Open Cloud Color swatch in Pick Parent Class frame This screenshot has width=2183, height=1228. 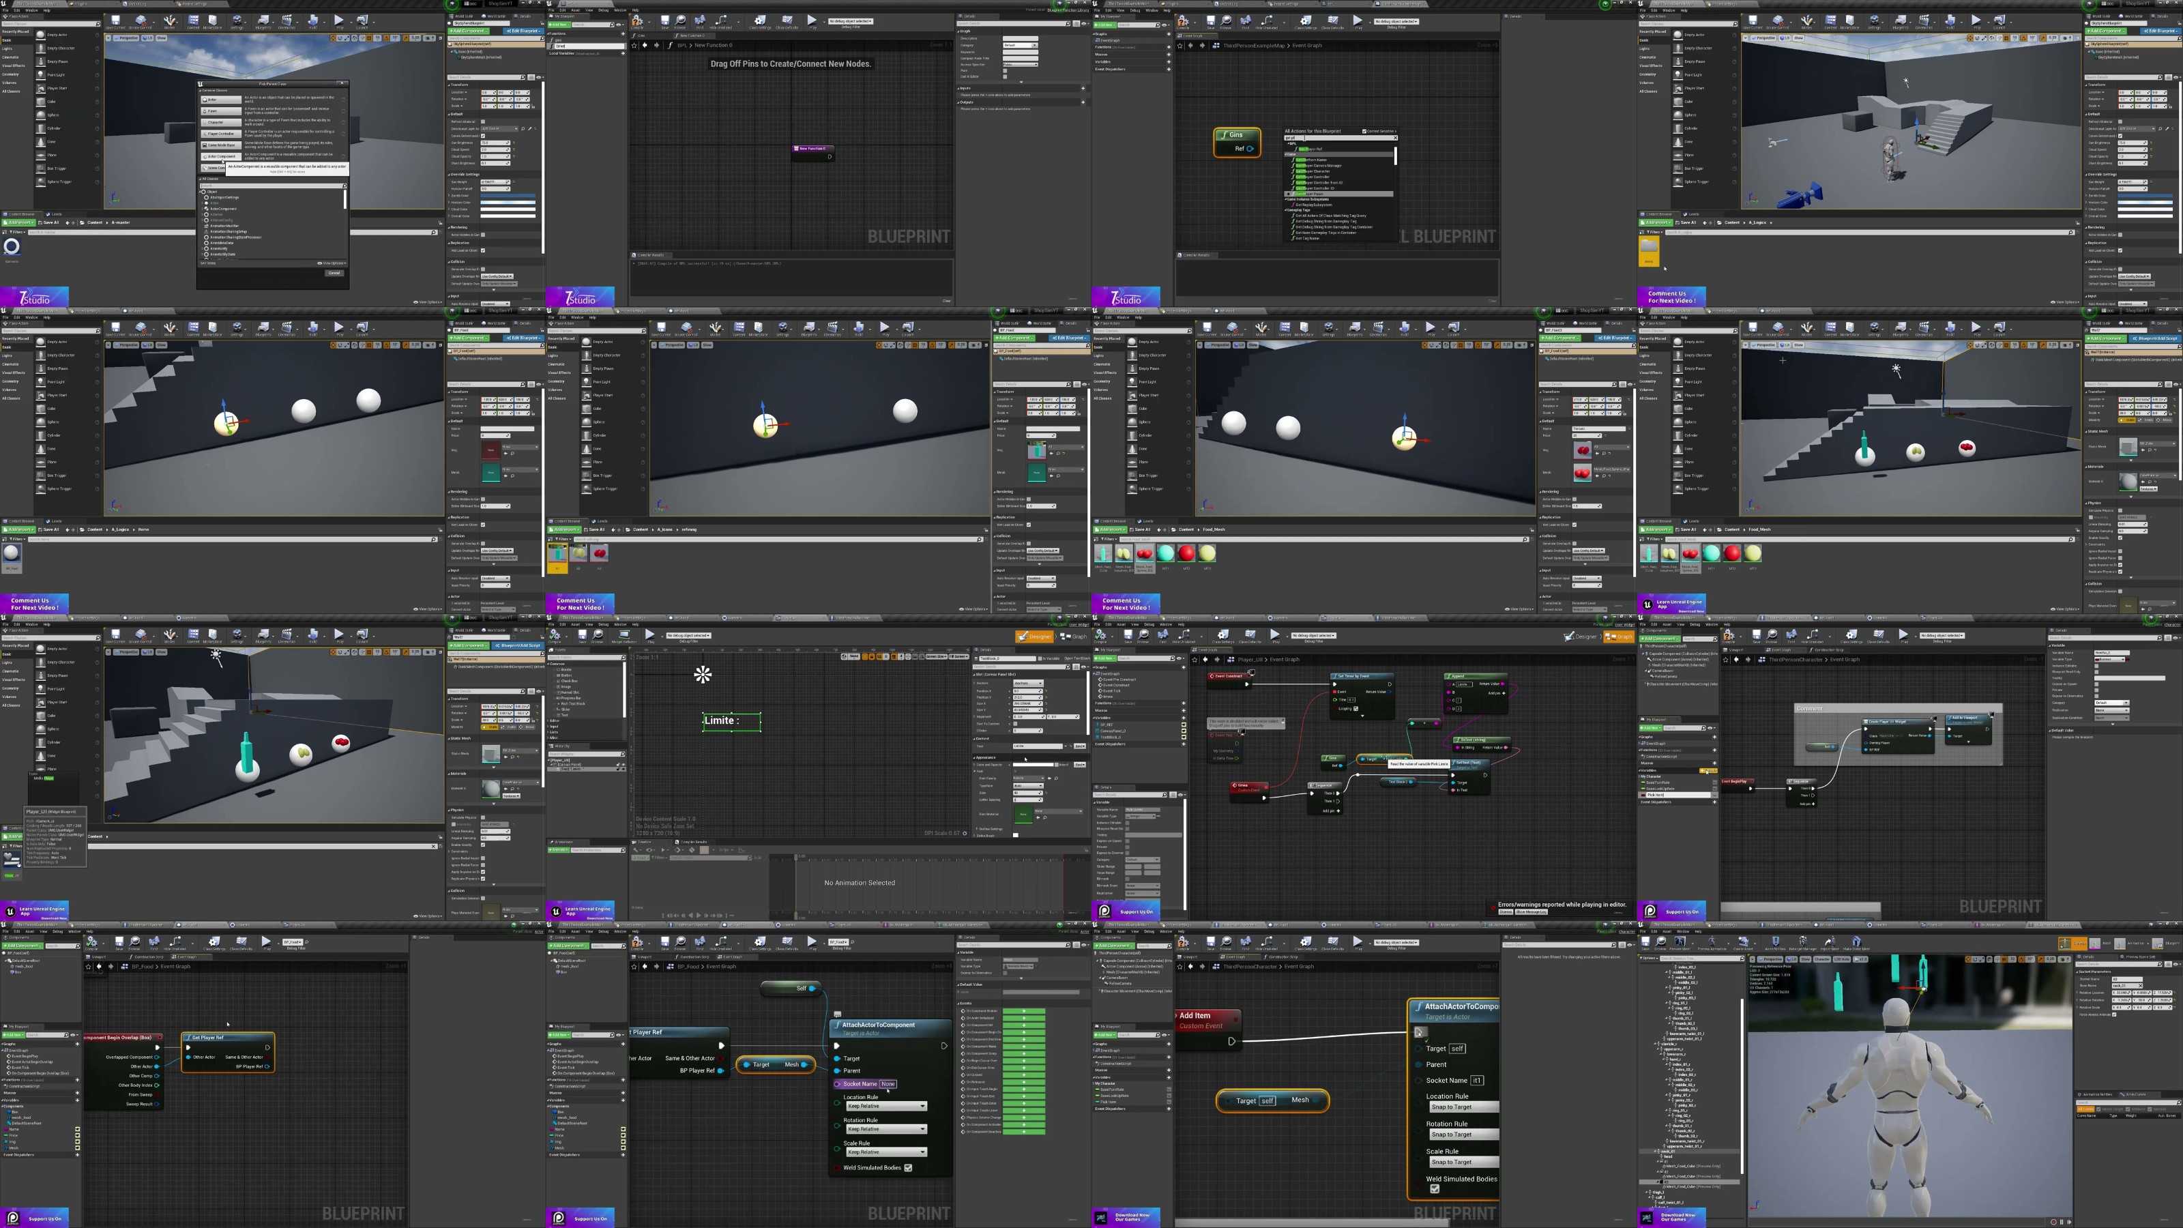(x=508, y=209)
